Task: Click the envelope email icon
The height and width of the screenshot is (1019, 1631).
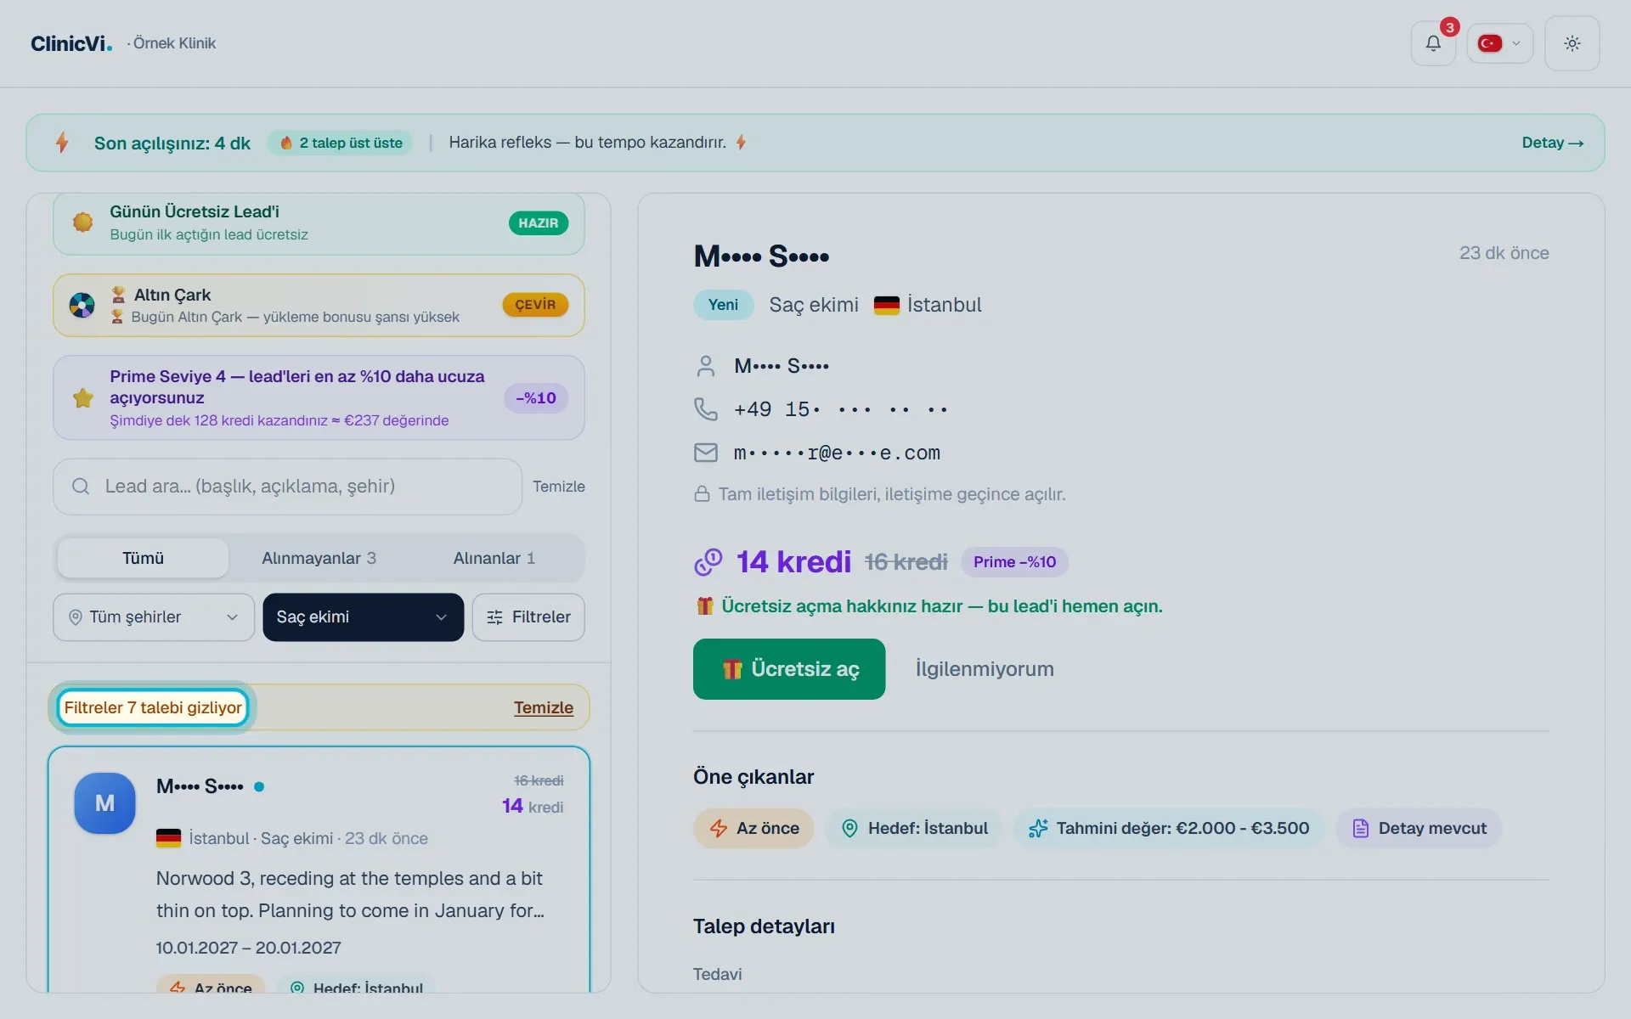Action: pos(705,453)
